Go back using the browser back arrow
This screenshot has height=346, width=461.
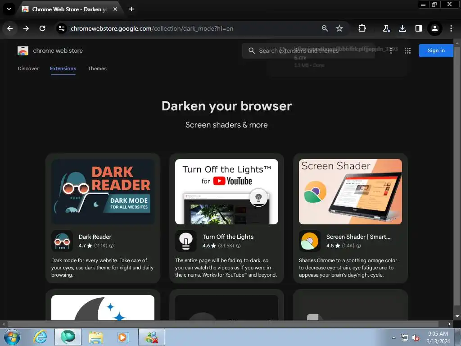tap(10, 28)
